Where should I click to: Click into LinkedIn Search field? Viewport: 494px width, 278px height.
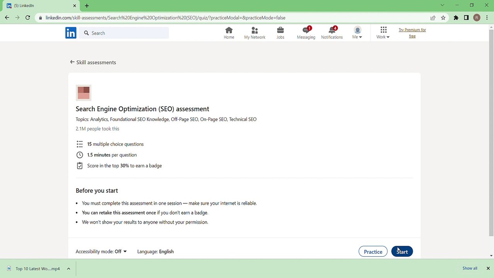[x=124, y=33]
